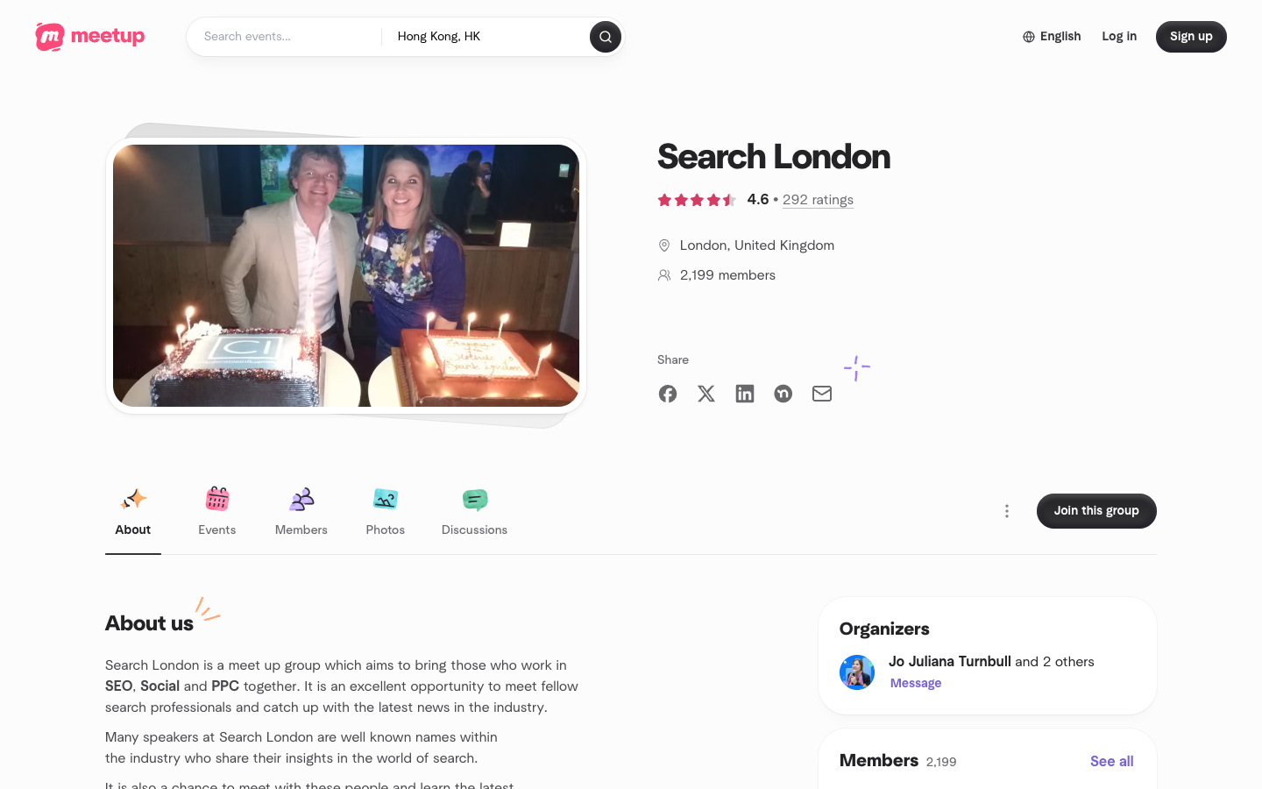Click the 2,199 members text
Screen dimensions: 1262x789
(728, 275)
